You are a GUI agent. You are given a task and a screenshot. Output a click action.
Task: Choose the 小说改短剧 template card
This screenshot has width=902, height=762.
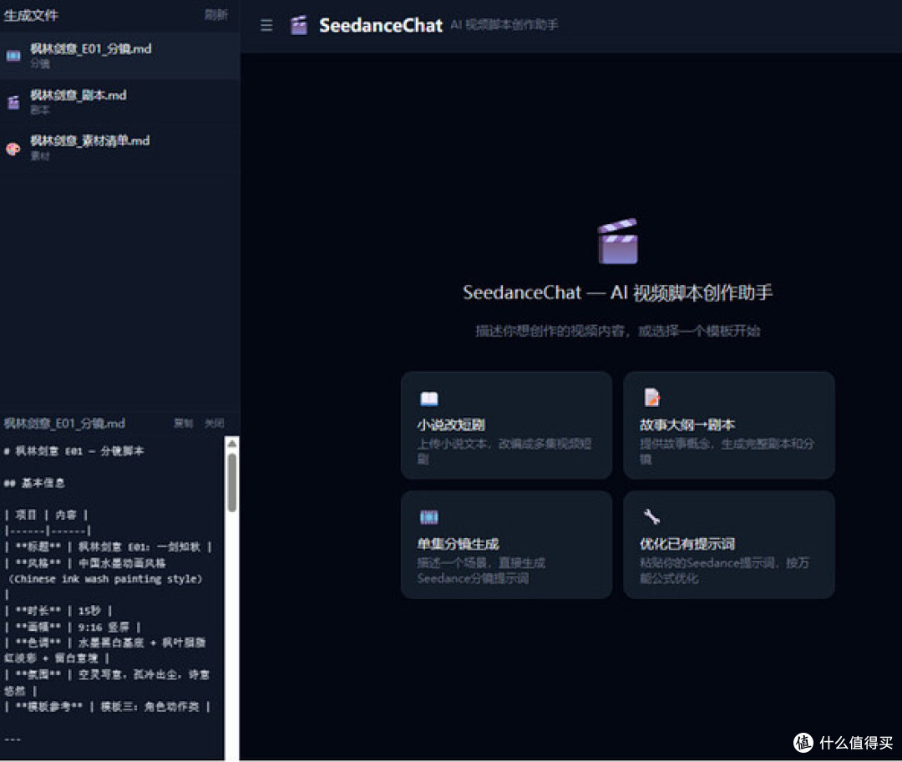point(506,424)
